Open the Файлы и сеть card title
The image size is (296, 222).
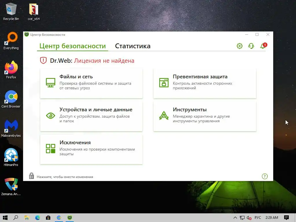(x=76, y=77)
